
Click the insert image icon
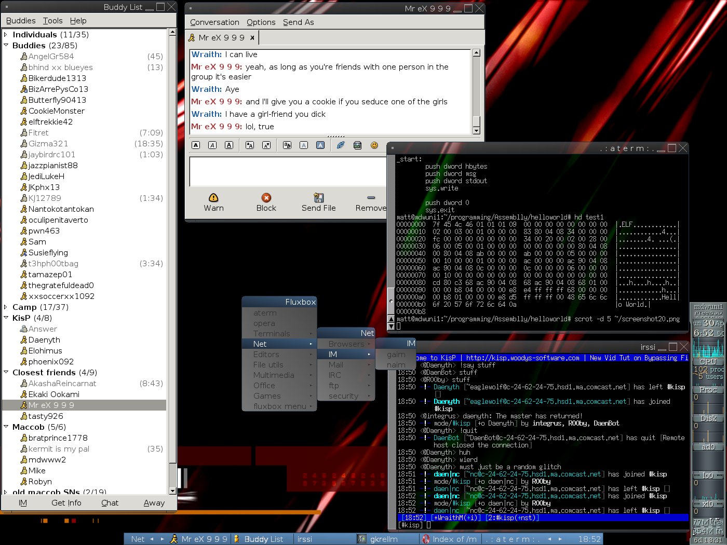click(x=357, y=145)
